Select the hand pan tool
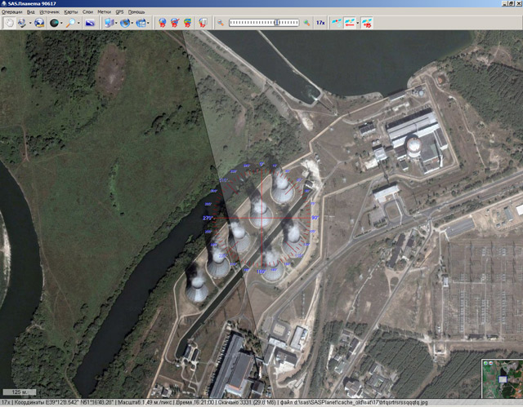Viewport: 523px width, 407px height. click(x=8, y=24)
